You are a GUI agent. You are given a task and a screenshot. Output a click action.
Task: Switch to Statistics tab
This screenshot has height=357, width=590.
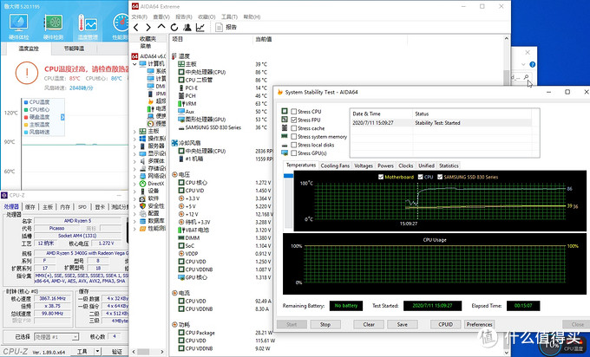(x=449, y=166)
